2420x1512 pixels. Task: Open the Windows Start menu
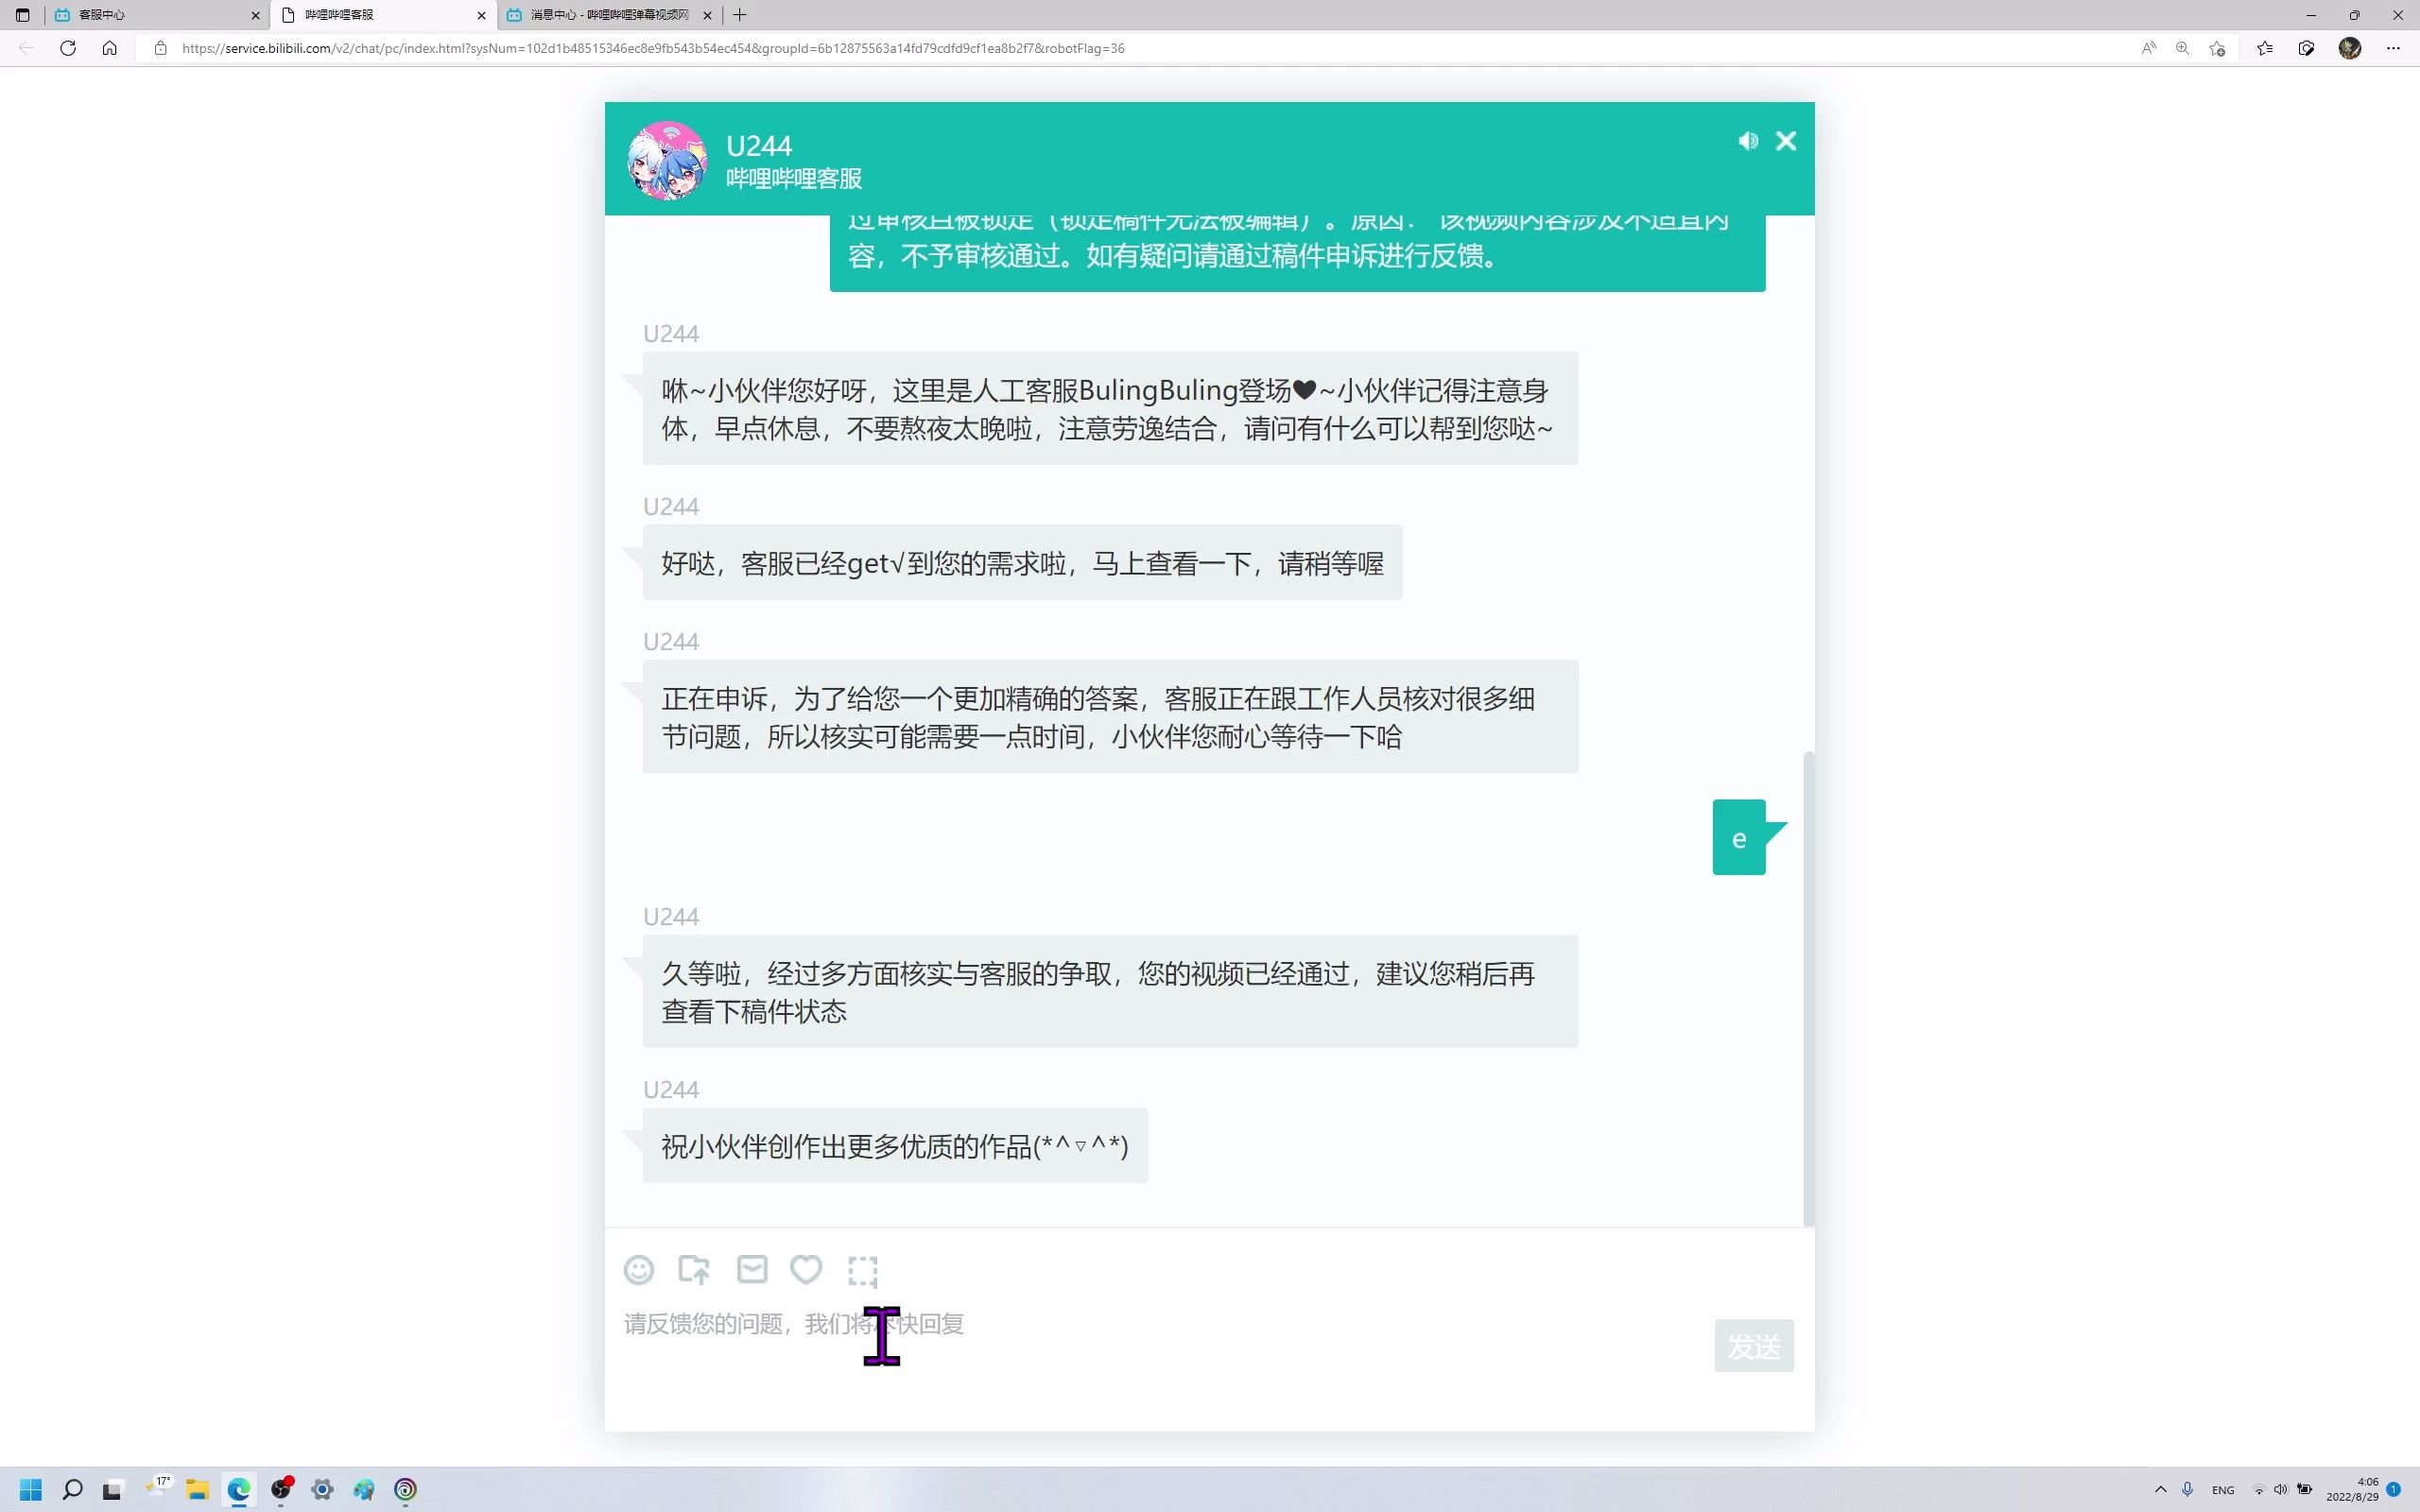tap(31, 1489)
